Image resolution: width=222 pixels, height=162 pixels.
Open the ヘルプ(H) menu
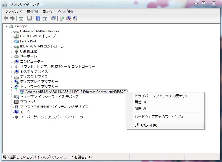click(x=65, y=12)
